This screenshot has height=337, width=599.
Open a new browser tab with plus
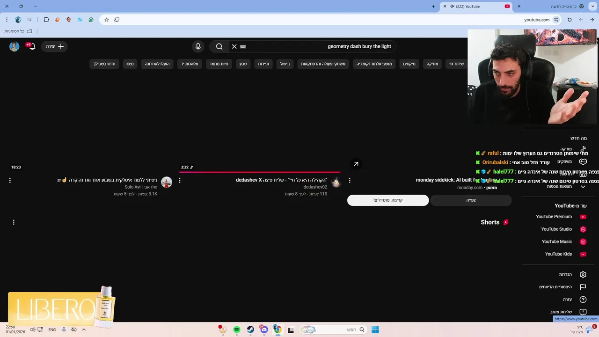pyautogui.click(x=433, y=7)
